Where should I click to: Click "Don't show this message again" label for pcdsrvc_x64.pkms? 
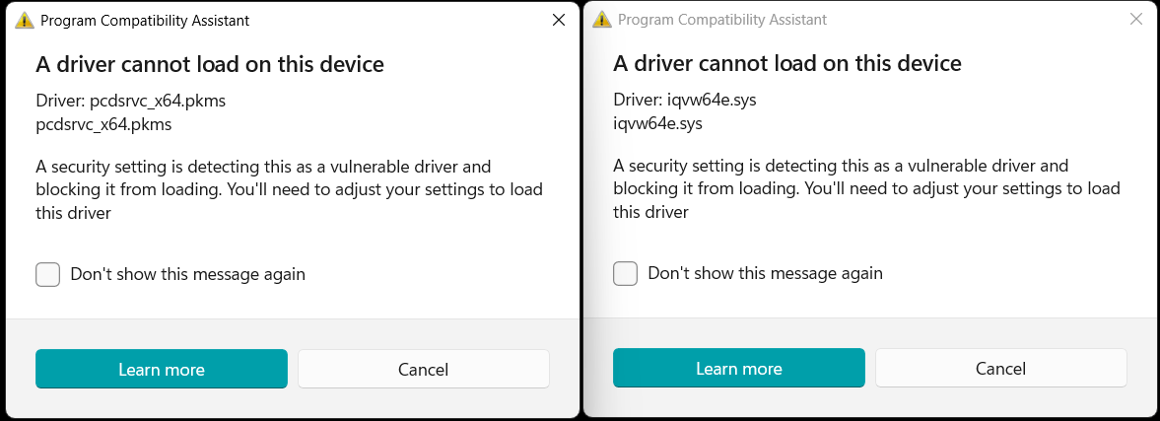coord(187,274)
